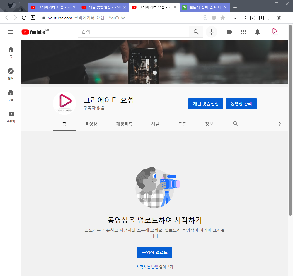Open 구독 subscriptions in the sidebar
This screenshot has height=276, width=293.
coord(11,96)
